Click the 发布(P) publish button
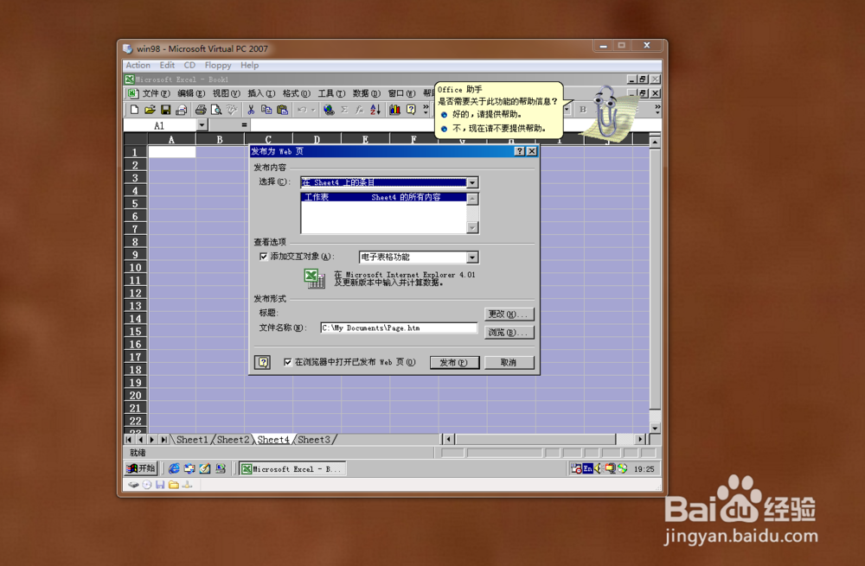 pos(455,362)
